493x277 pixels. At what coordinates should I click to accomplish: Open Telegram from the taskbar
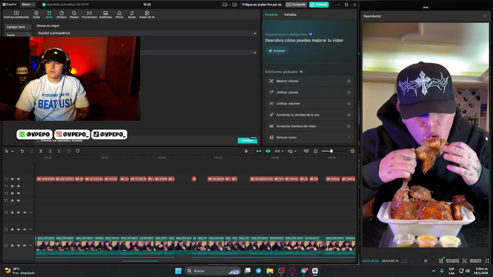[x=258, y=271]
